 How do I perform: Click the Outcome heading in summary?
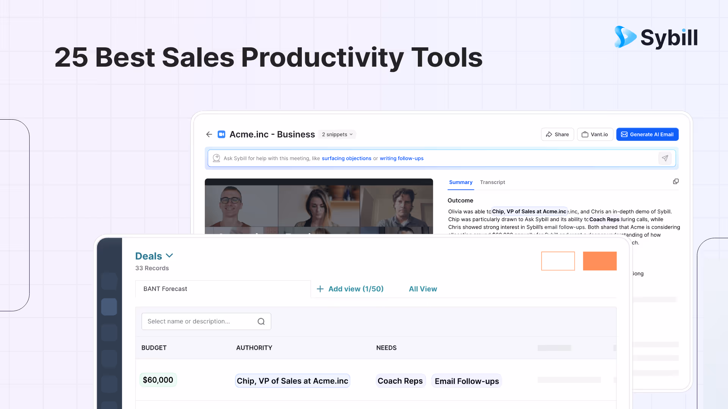(x=460, y=200)
